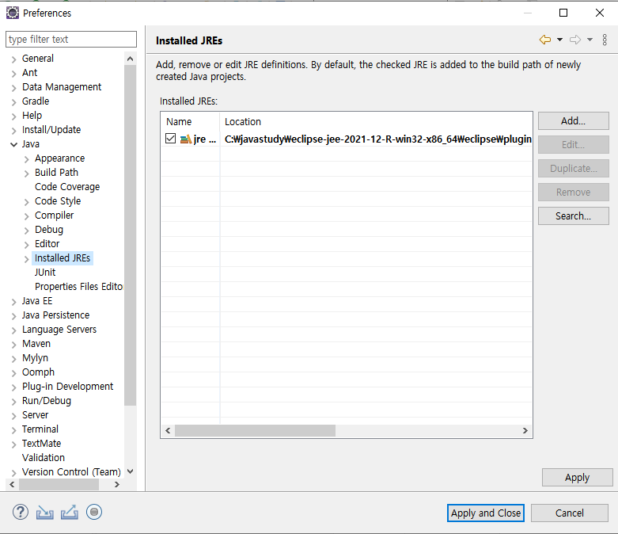
Task: Click the Apply button
Action: tap(577, 478)
